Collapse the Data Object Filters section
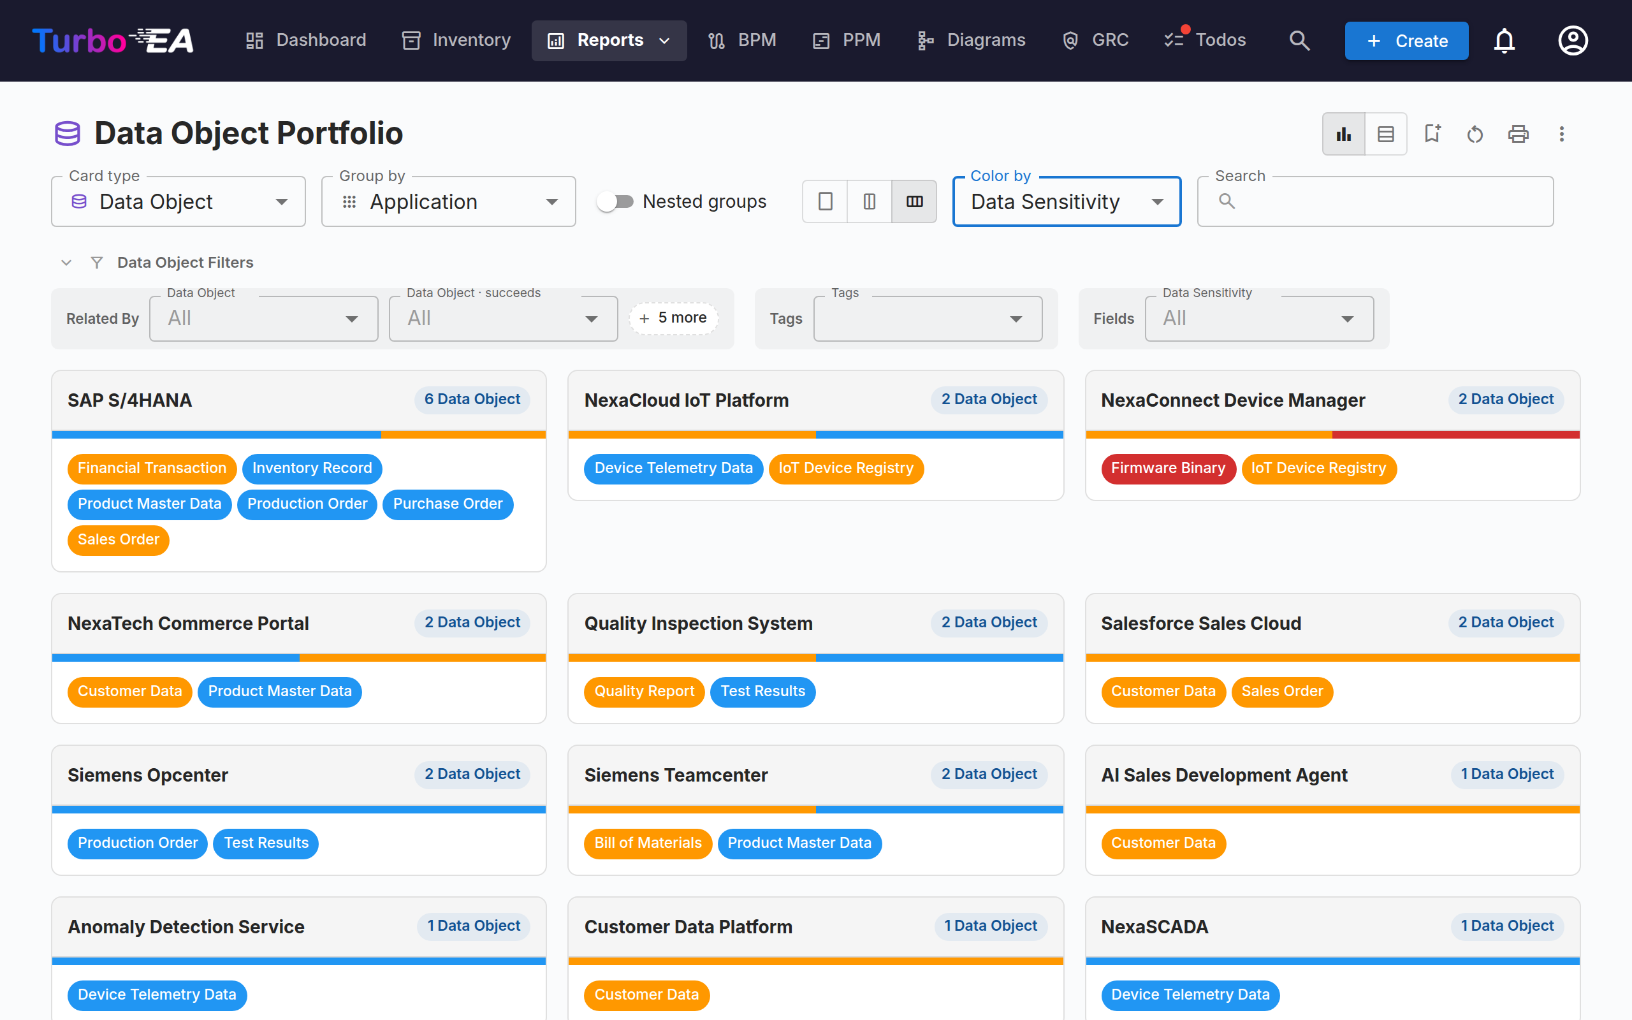1632x1020 pixels. click(66, 263)
